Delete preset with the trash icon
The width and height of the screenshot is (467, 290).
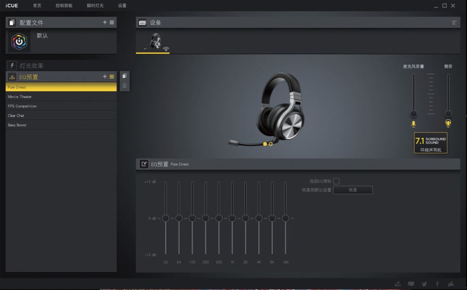(x=125, y=86)
